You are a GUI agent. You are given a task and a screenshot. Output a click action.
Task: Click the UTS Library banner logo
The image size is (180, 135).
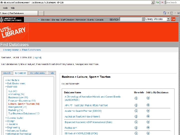click(14, 32)
